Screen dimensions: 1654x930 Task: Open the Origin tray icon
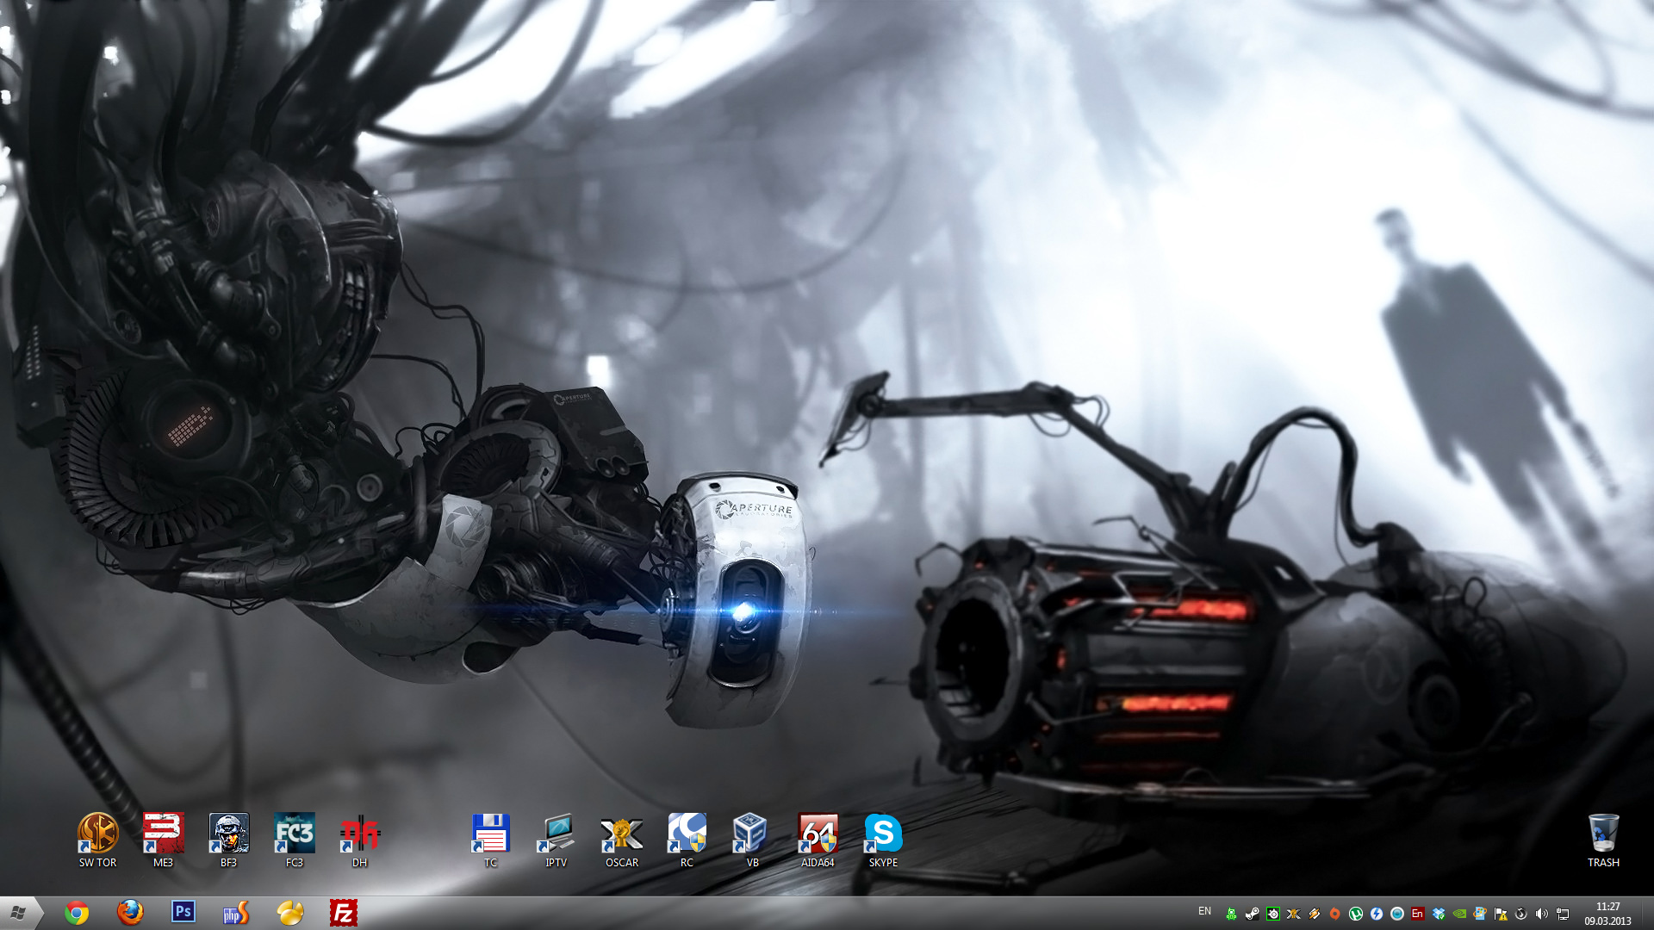point(1334,914)
